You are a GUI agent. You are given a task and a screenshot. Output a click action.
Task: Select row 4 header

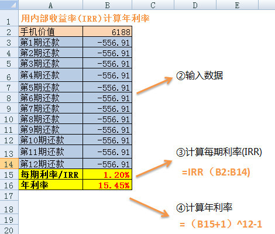9,53
